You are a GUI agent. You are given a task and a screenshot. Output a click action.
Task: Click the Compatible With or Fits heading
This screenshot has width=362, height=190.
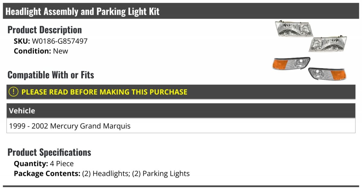pos(51,75)
